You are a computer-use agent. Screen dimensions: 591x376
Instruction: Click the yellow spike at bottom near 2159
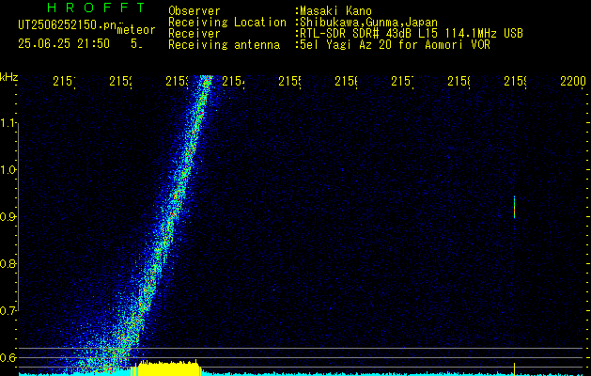(x=514, y=368)
